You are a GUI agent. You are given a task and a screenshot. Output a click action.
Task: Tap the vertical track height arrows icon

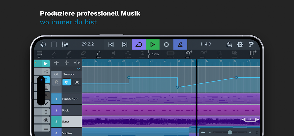(x=67, y=63)
